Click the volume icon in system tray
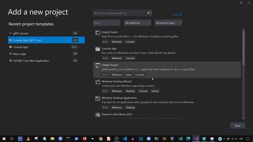 click(x=236, y=138)
